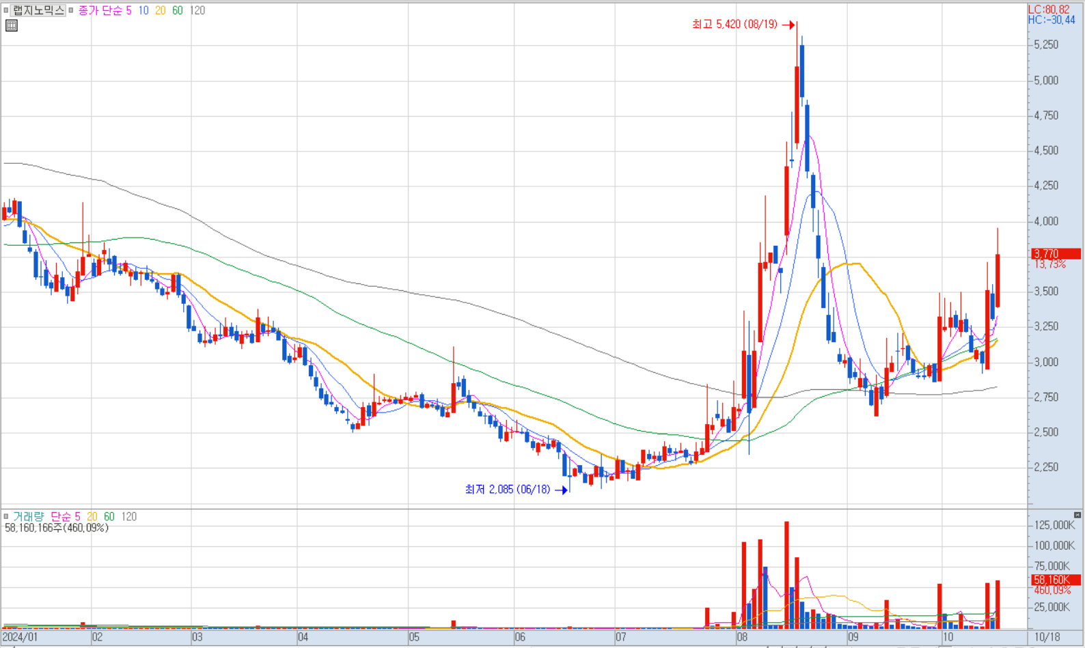Click the 09 month label on date axis
The image size is (1085, 648).
click(853, 638)
